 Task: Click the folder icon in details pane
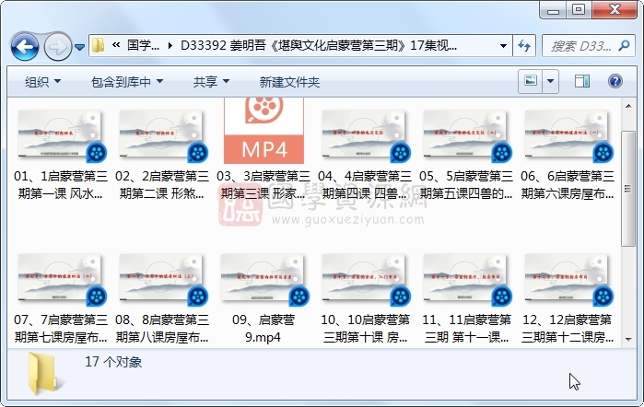point(44,373)
